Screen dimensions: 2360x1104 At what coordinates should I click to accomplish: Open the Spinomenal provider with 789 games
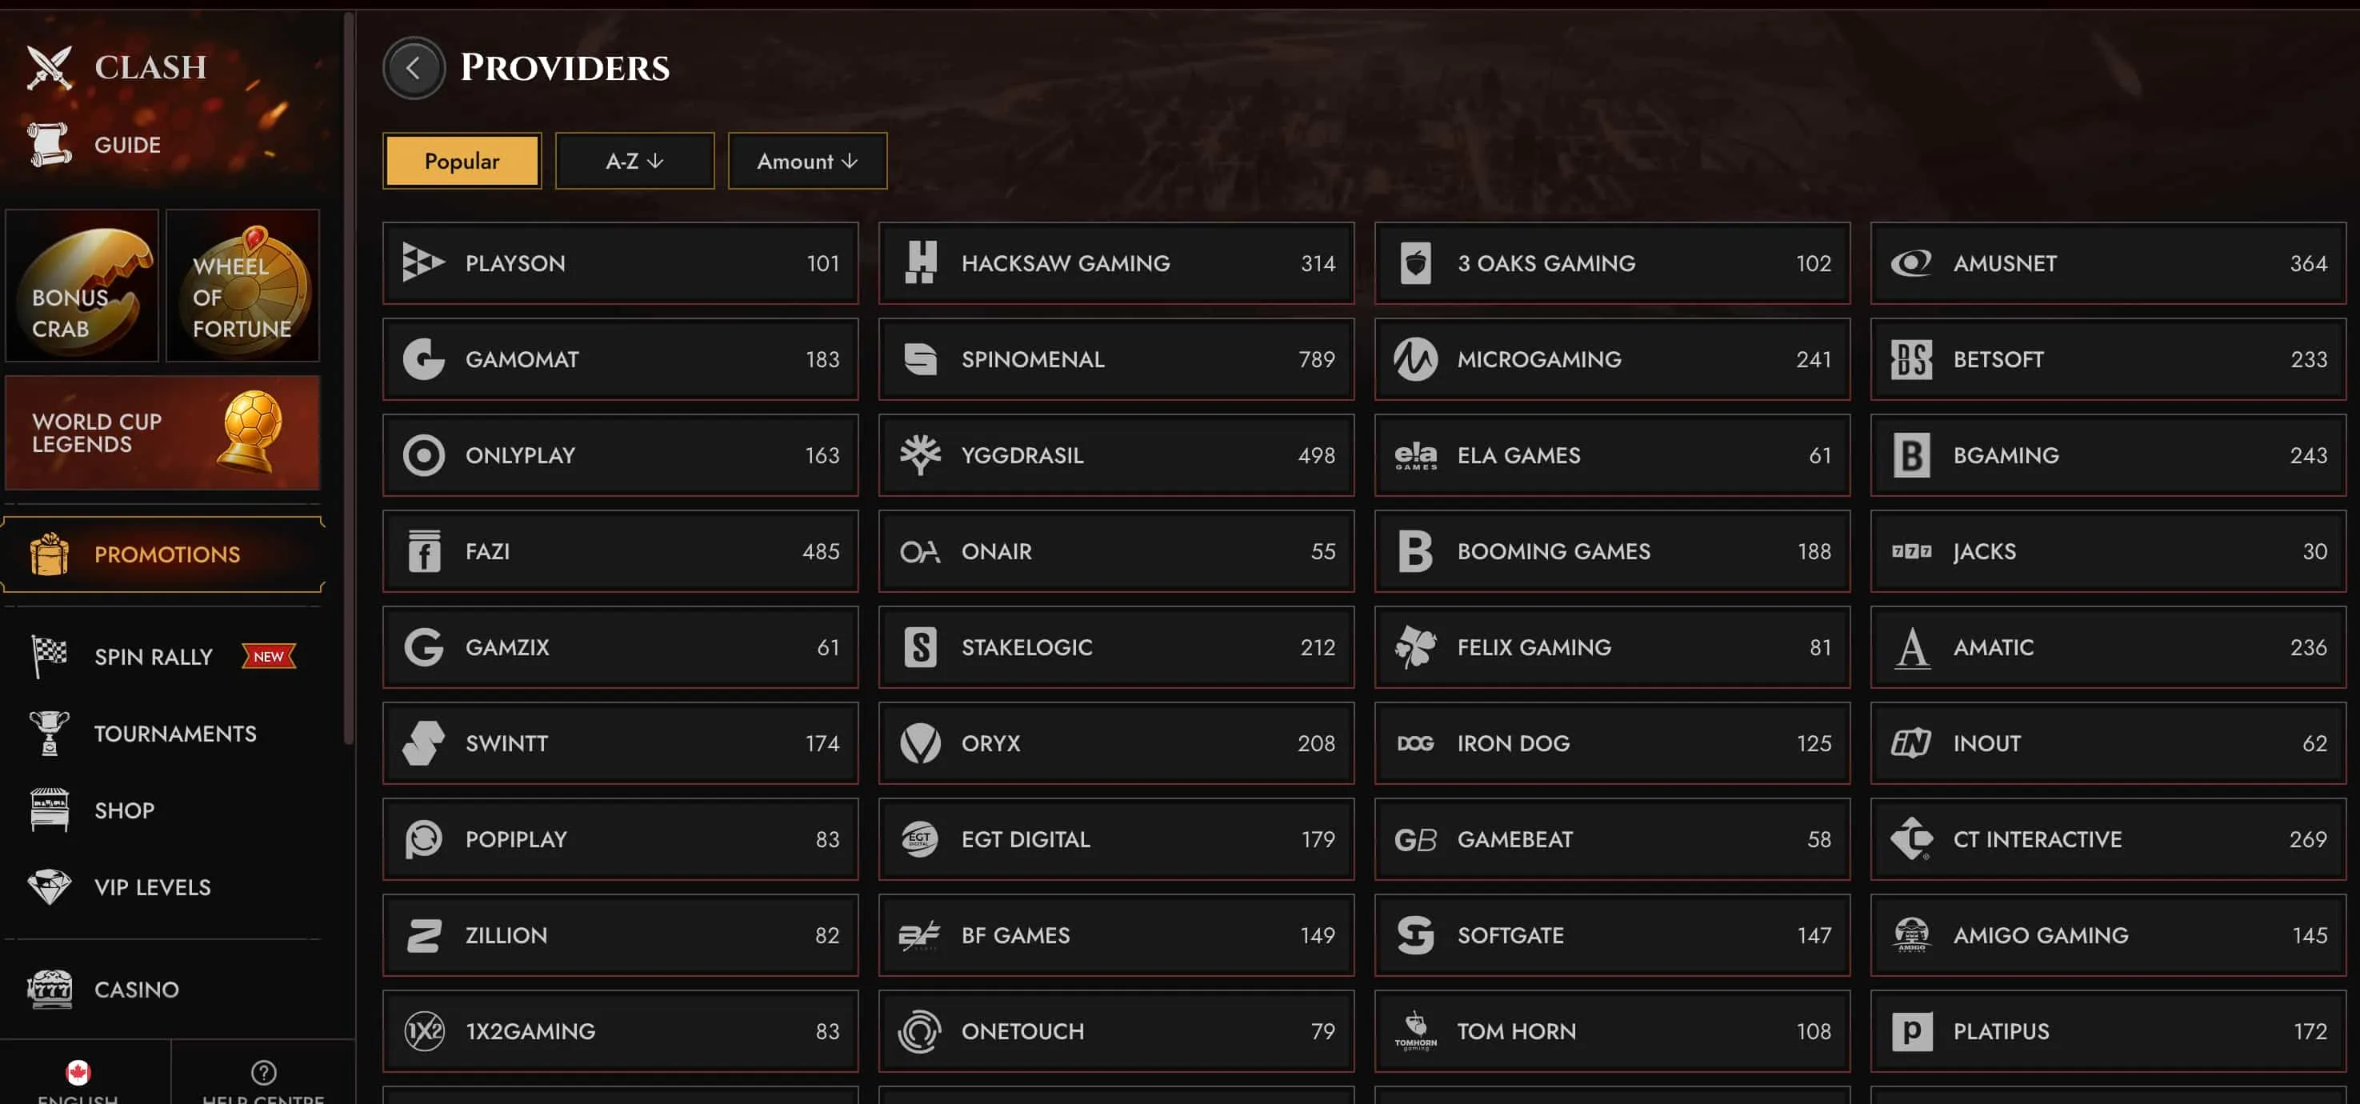tap(1116, 359)
